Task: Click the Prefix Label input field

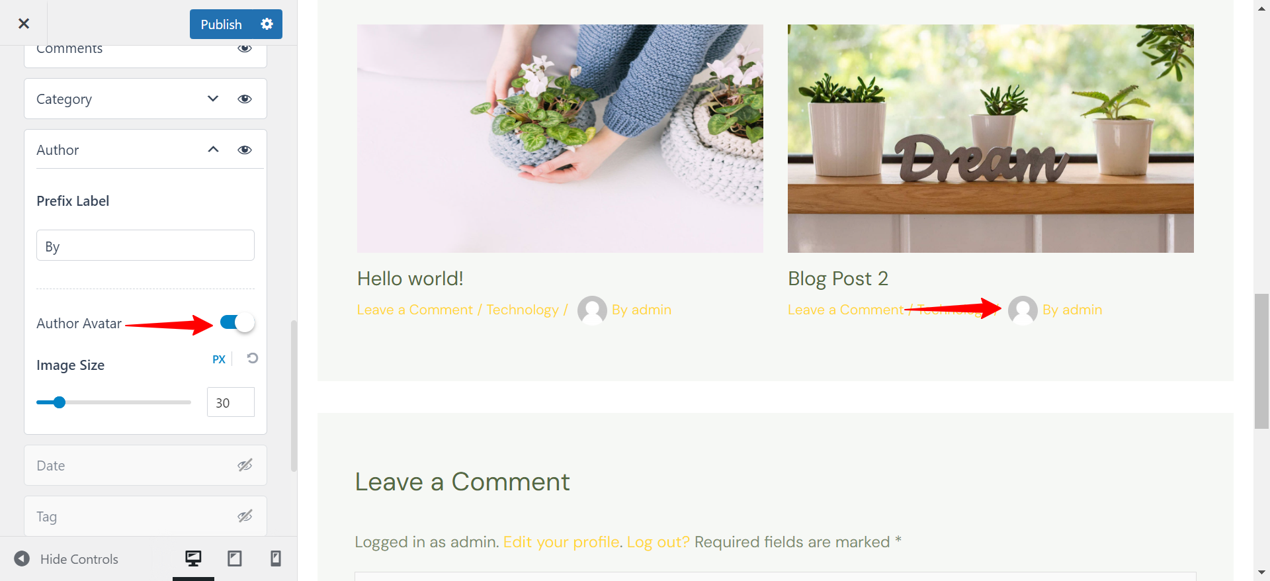Action: [146, 246]
